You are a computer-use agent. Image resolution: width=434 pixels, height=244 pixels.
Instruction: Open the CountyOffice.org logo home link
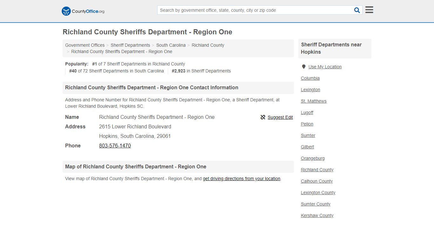coord(83,11)
